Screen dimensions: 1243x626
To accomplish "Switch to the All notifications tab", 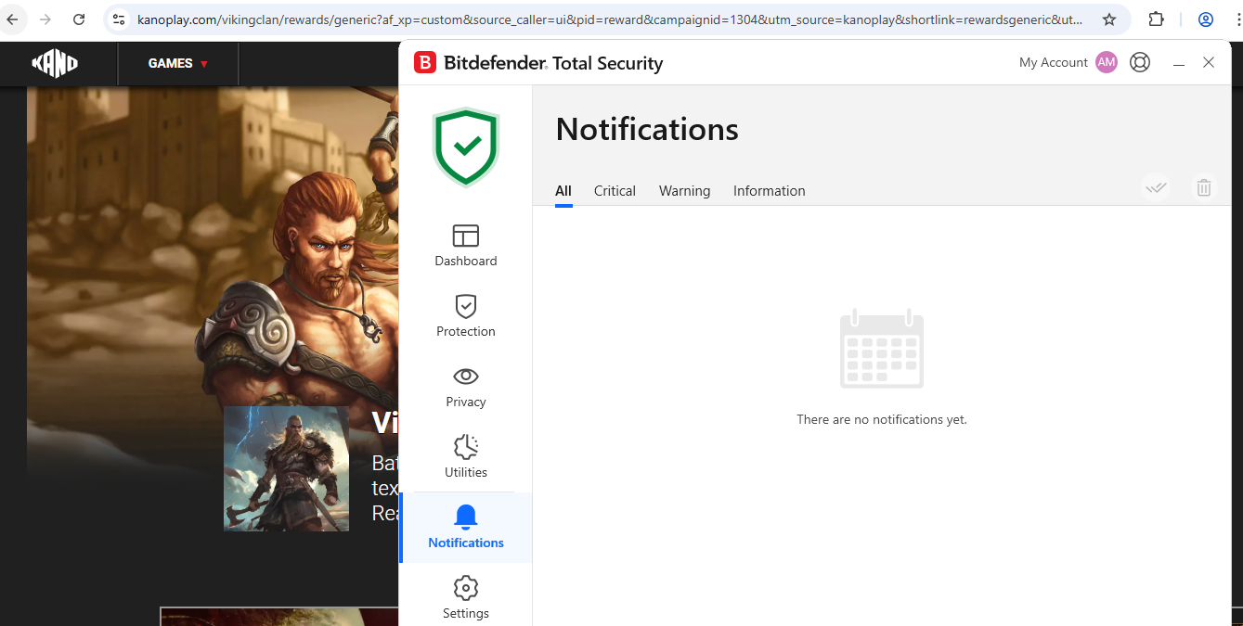I will click(x=563, y=191).
